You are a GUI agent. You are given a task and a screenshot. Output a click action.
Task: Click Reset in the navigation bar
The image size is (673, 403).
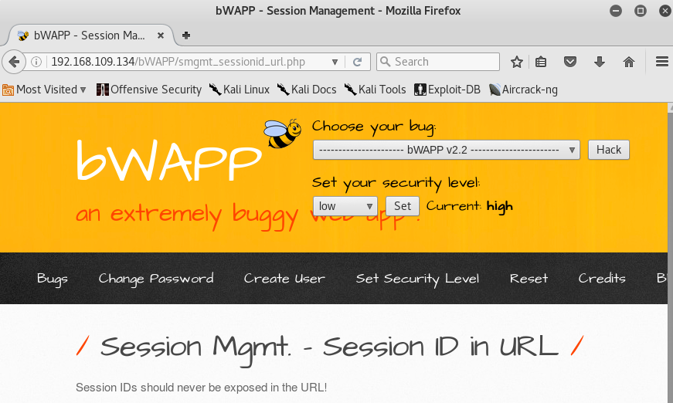(529, 279)
